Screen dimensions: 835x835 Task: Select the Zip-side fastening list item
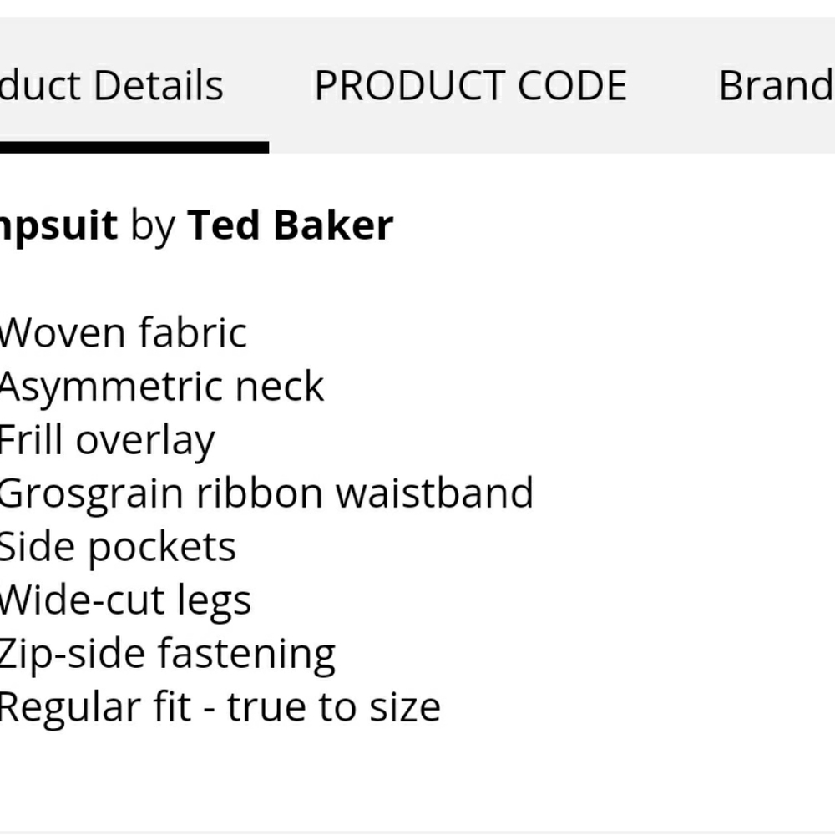[x=167, y=655]
